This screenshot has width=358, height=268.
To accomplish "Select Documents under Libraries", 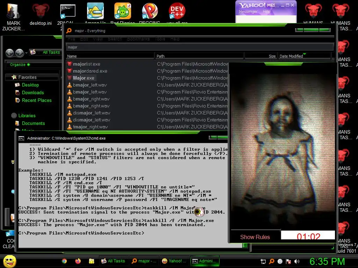I will coord(33,123).
